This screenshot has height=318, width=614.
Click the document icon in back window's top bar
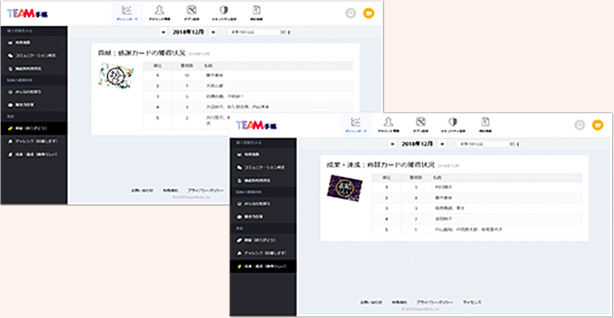coord(256,13)
